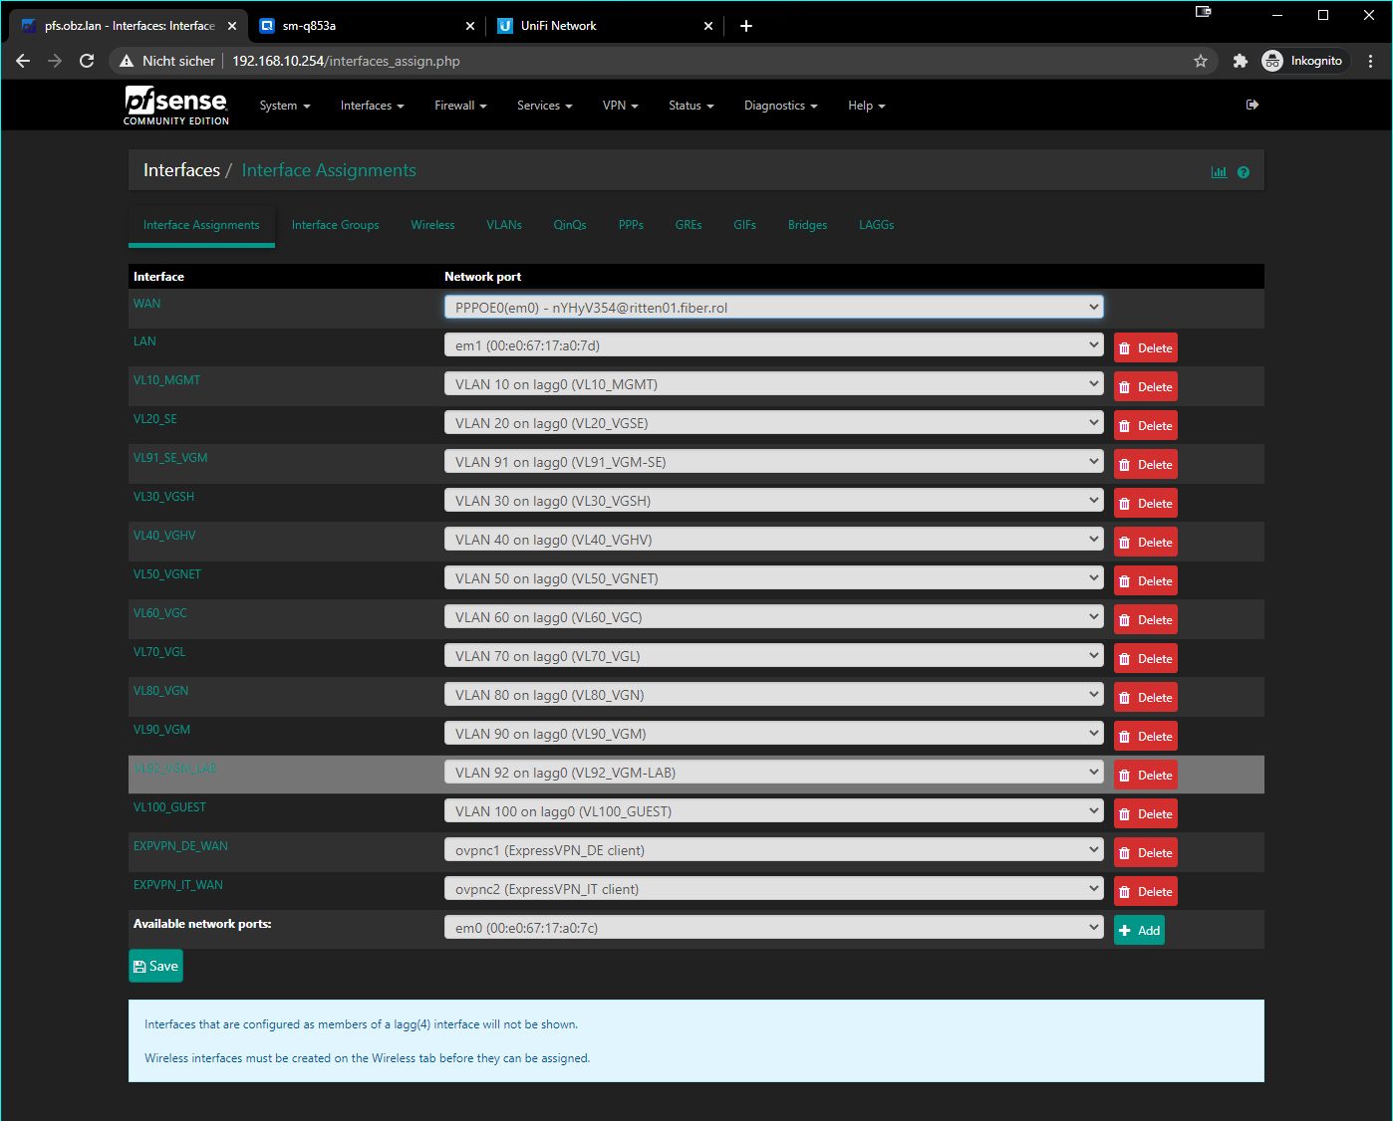Expand the VL20_SE port dropdown
Screen dimensions: 1393x1121
point(774,423)
